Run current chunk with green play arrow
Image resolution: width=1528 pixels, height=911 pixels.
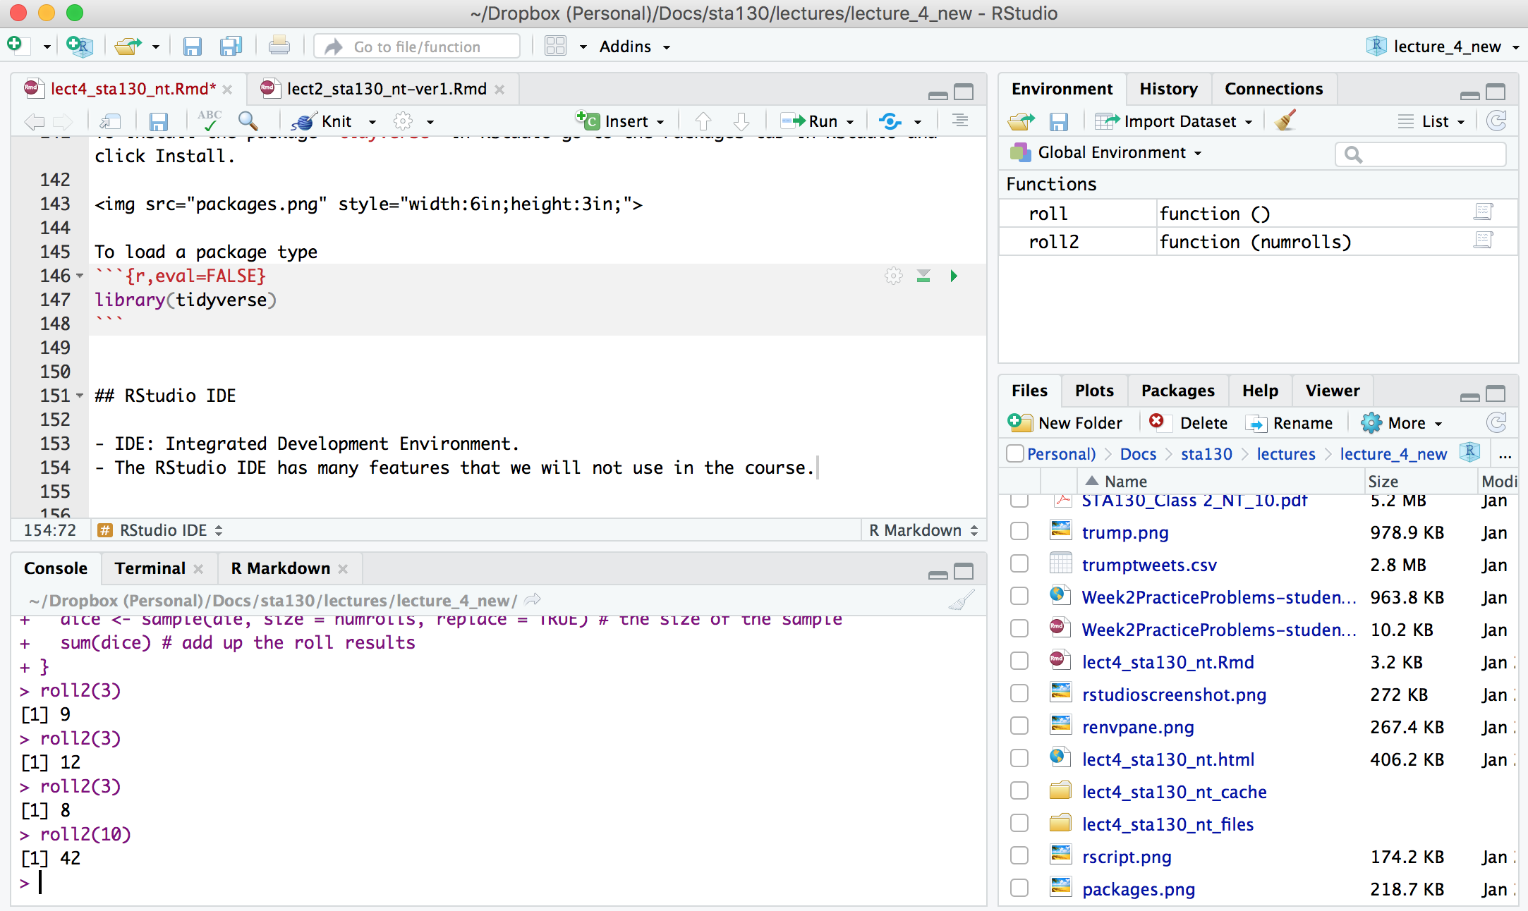pos(954,276)
